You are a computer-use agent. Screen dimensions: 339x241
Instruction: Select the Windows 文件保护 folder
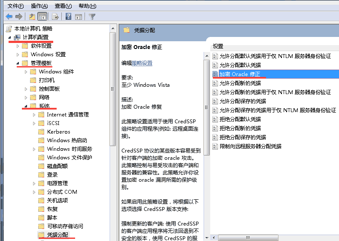click(x=70, y=157)
